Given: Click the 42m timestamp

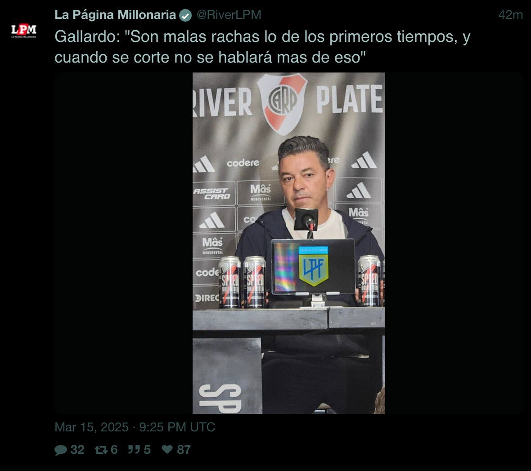Looking at the screenshot, I should pos(510,15).
